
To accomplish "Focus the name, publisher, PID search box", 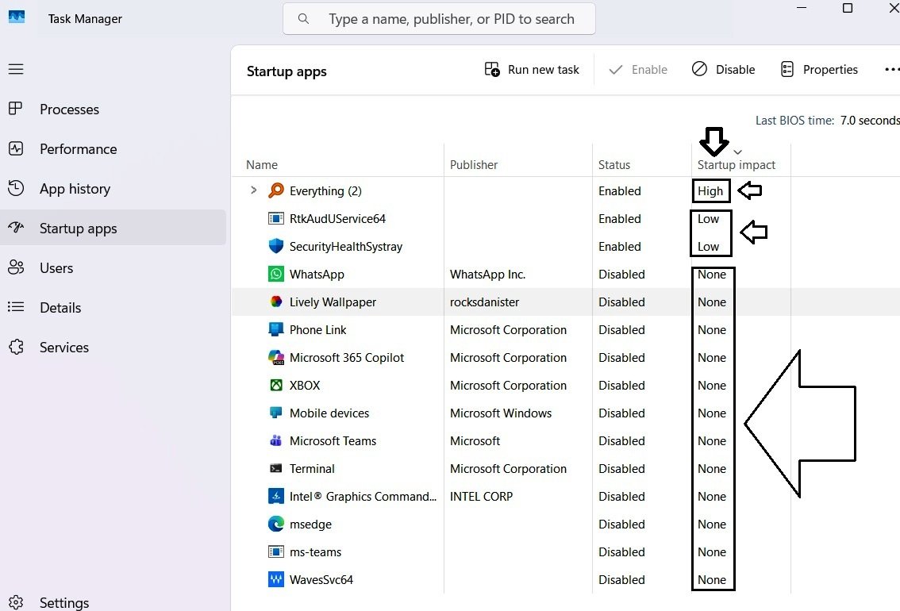I will click(439, 19).
